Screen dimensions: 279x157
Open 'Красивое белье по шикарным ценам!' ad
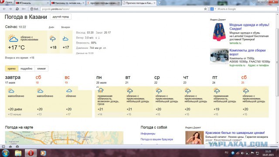[235, 133]
